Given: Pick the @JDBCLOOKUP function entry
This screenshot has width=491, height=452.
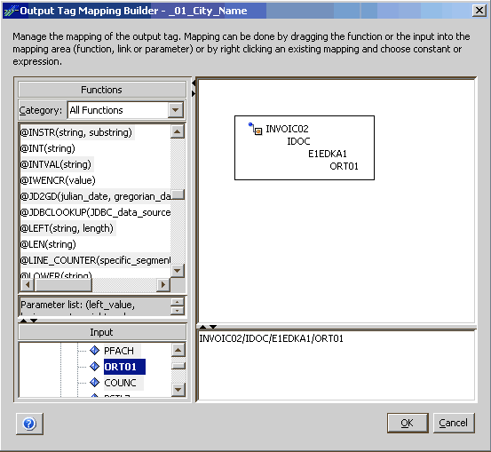Looking at the screenshot, I should point(95,212).
